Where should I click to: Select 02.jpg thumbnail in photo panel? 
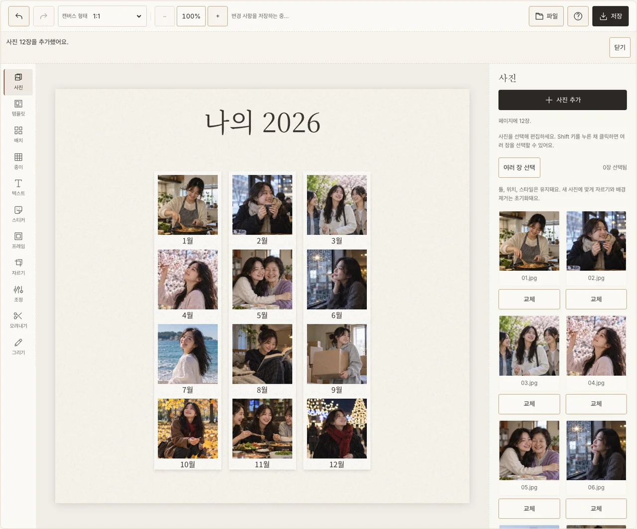click(596, 241)
